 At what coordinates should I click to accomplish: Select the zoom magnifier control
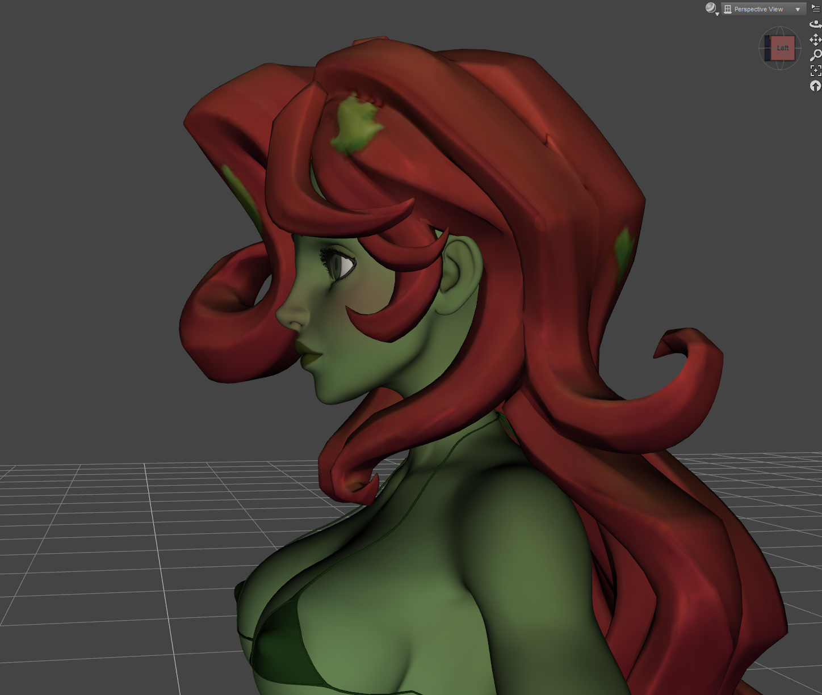click(816, 55)
